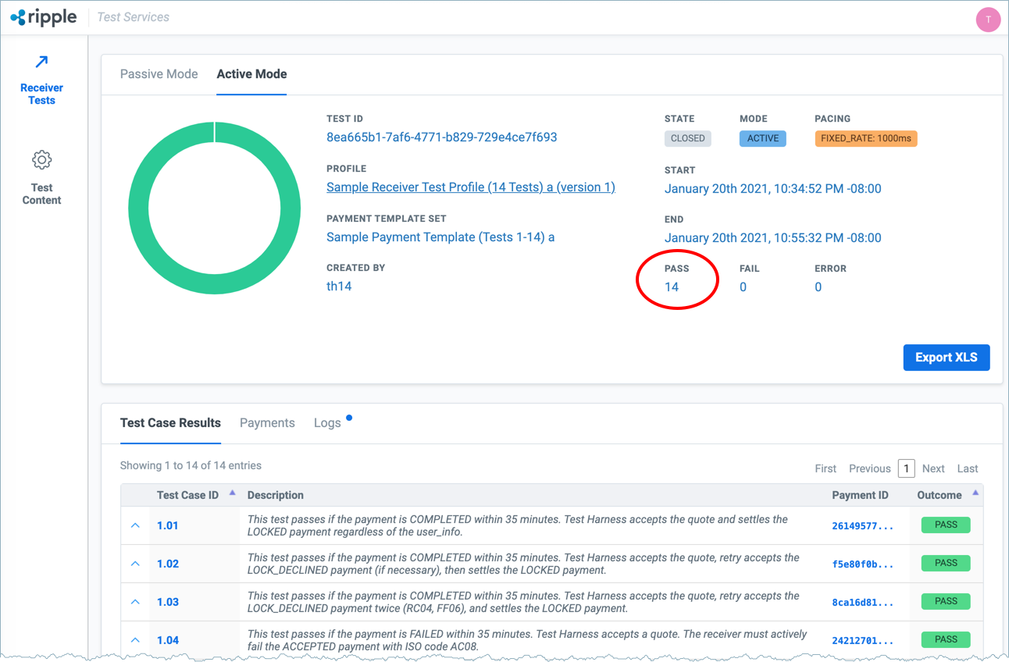Click Export XLS button
Screen dimensions: 1009x662
tap(946, 358)
